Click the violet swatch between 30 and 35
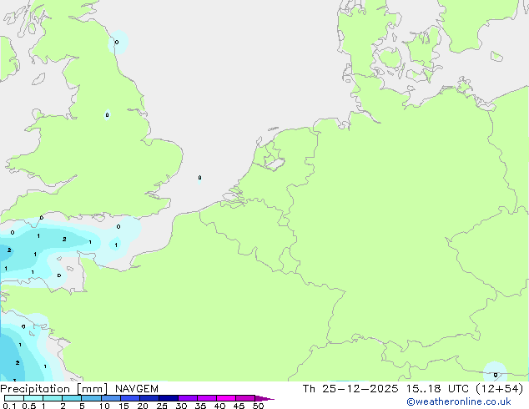Viewport: 529px width, 409px height. [188, 398]
